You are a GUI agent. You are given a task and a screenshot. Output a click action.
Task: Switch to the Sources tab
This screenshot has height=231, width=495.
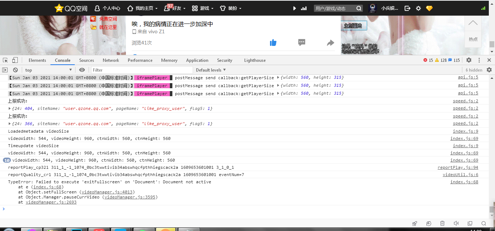pos(86,60)
